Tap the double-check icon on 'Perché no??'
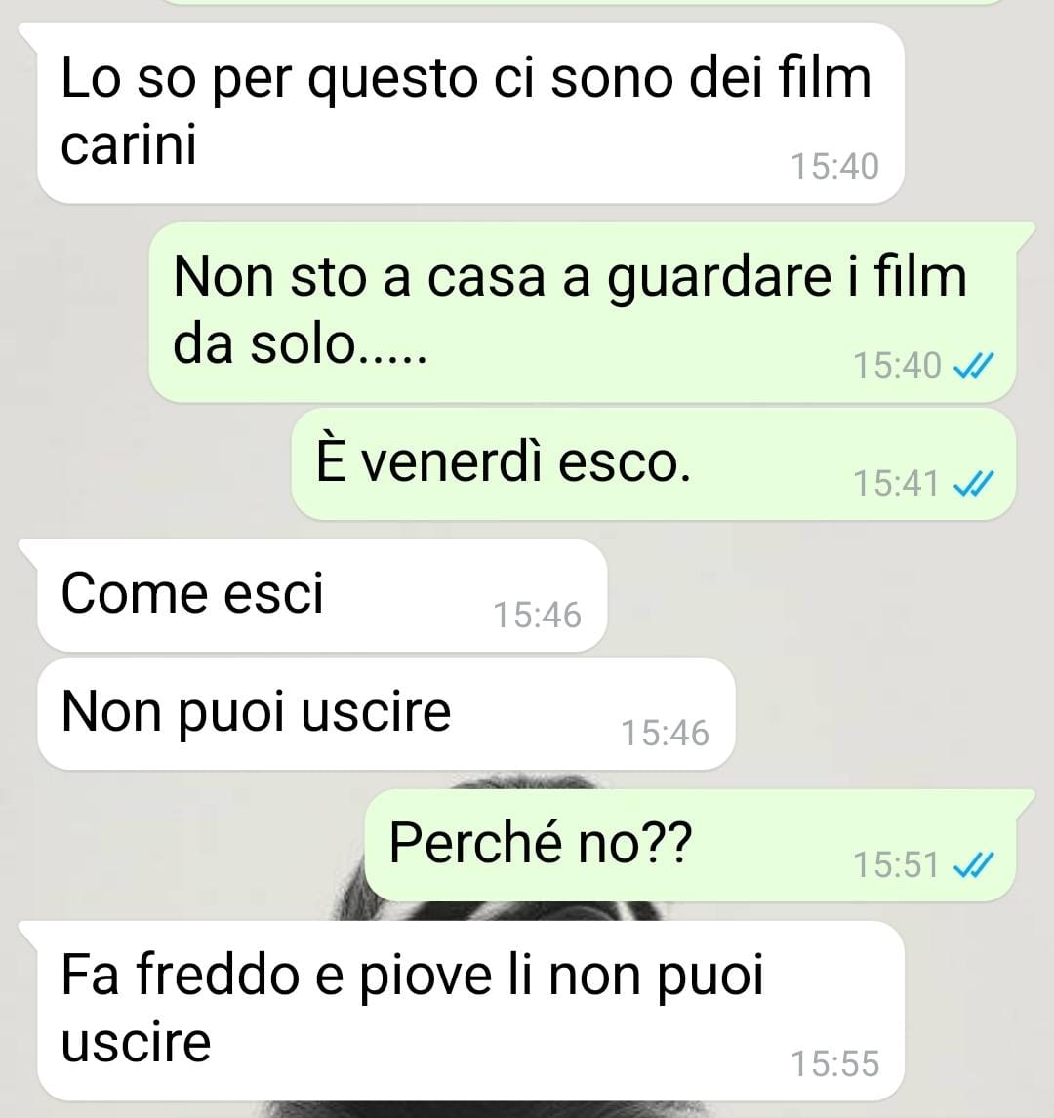This screenshot has width=1054, height=1118. coord(973,865)
